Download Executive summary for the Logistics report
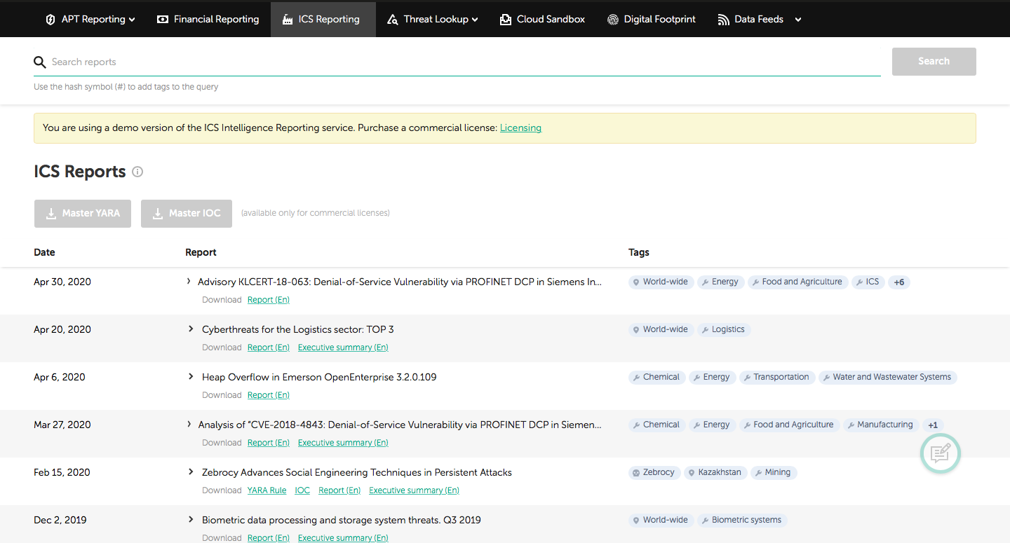 pos(343,348)
